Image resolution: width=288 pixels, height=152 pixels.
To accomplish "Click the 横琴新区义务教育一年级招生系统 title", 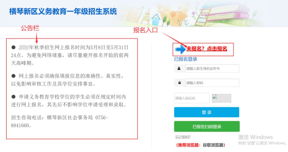I will [x=63, y=12].
